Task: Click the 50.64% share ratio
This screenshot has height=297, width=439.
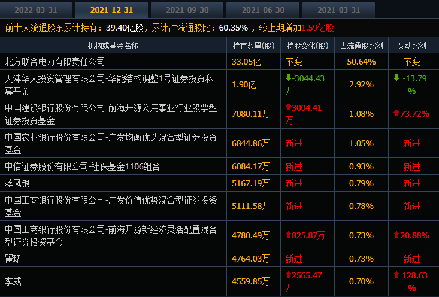Action: [x=361, y=62]
